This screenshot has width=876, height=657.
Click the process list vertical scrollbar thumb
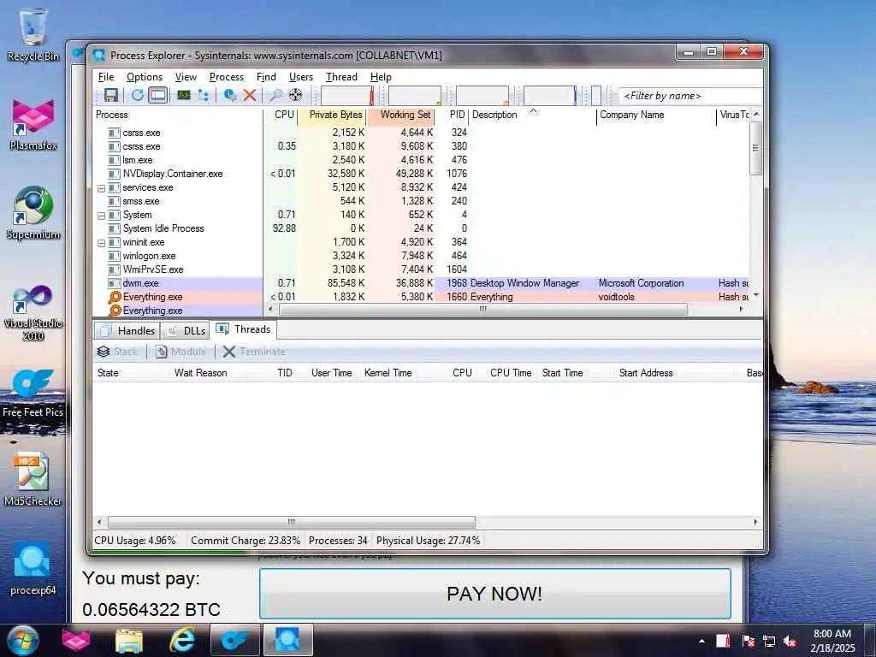(755, 148)
